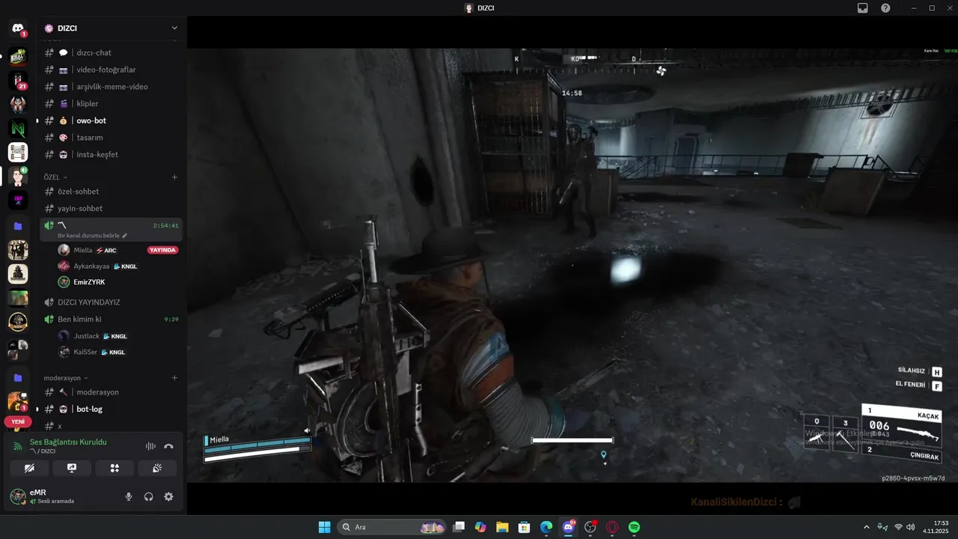958x539 pixels.
Task: Click the YENİ new mentions pill
Action: click(18, 421)
